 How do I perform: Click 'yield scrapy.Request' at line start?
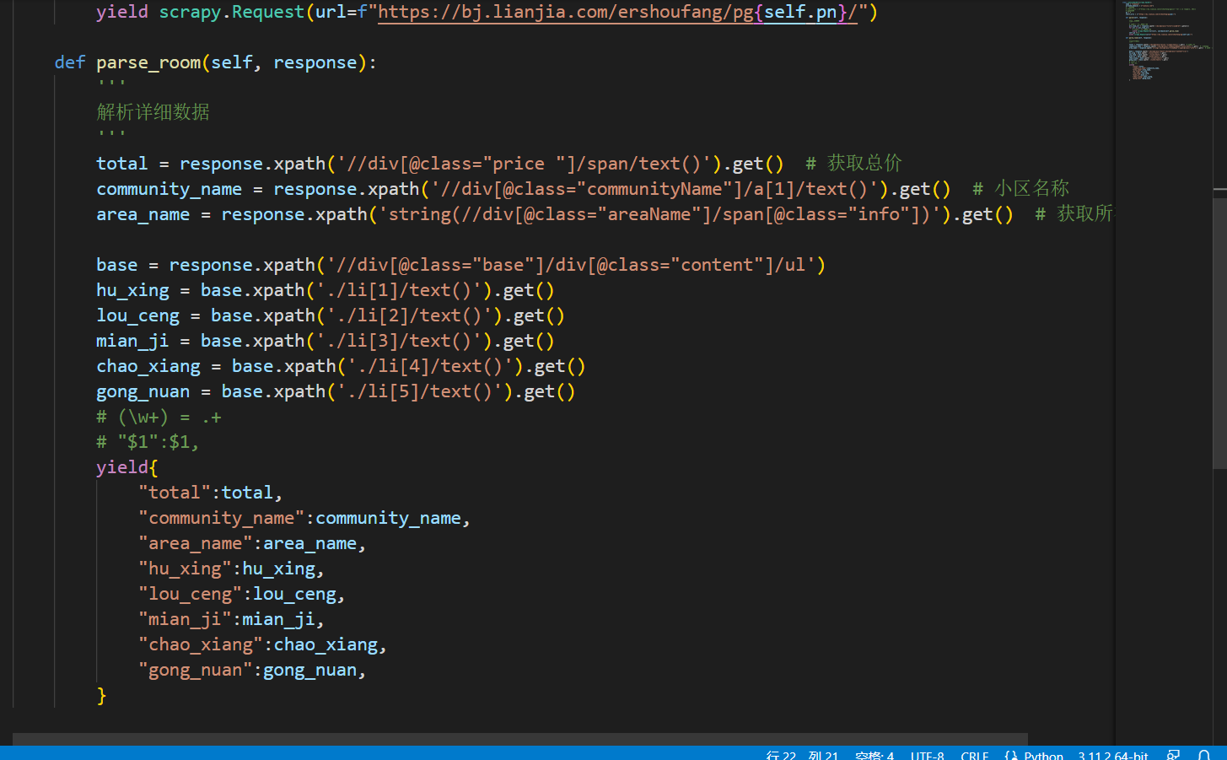(201, 12)
